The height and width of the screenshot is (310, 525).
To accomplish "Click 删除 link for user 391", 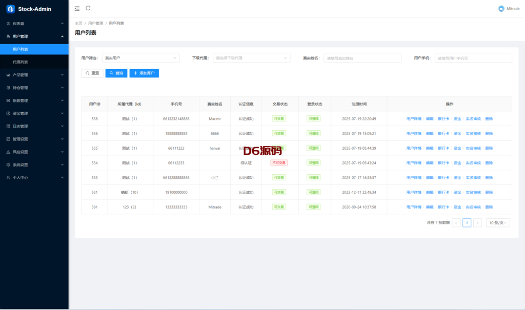I will click(x=489, y=207).
